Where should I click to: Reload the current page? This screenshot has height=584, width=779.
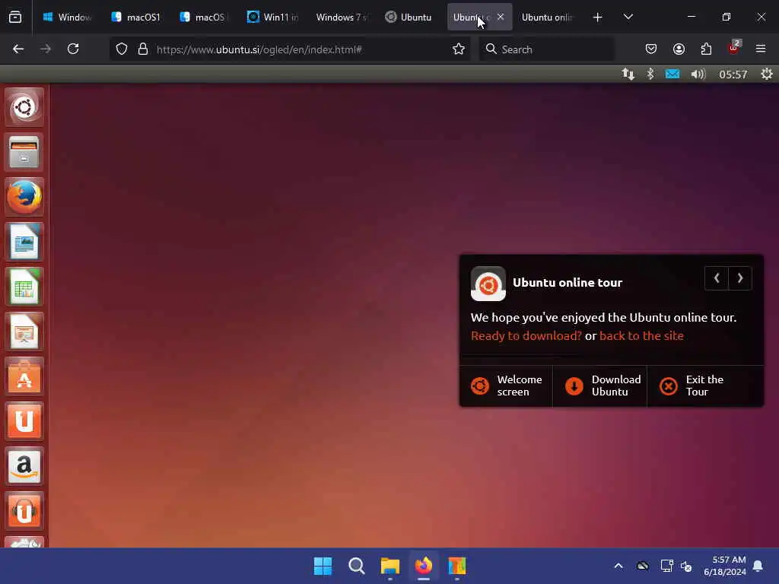click(x=73, y=49)
